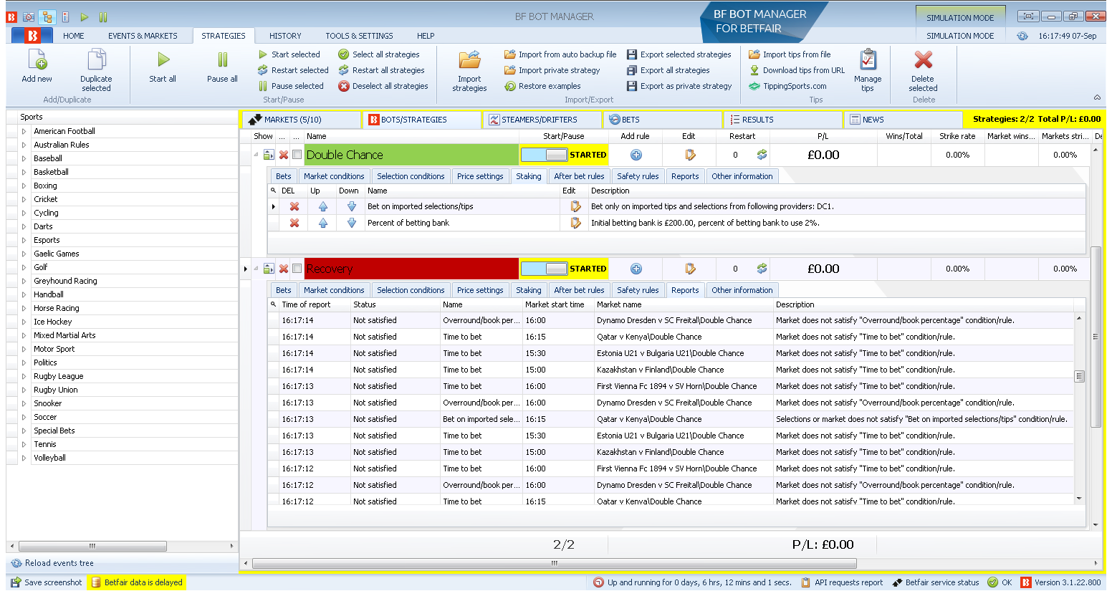This screenshot has width=1112, height=596.
Task: Expand the Cricket tree node
Action: coord(24,199)
